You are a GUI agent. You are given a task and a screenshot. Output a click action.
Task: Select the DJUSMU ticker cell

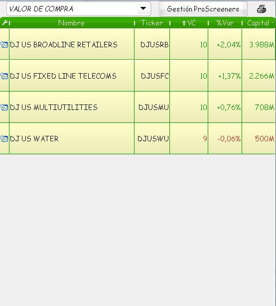153,107
